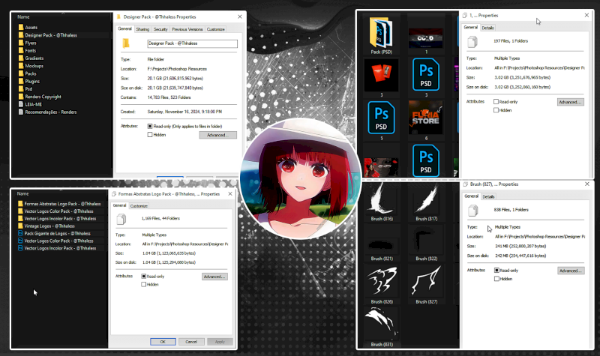Screen dimensions: 600x356
Task: Open Details tab in Brush (827) Properties
Action: pos(488,196)
